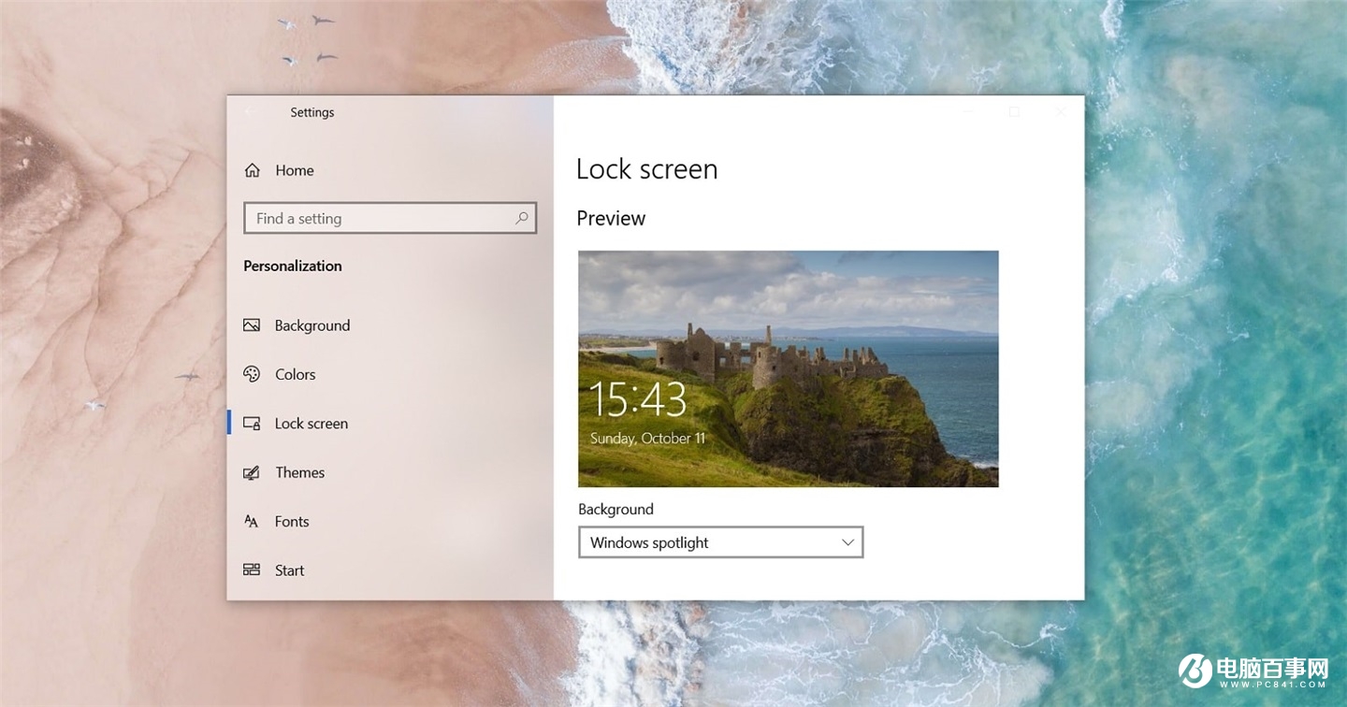The image size is (1347, 707).
Task: Select Background in the Personalization list
Action: [x=311, y=325]
